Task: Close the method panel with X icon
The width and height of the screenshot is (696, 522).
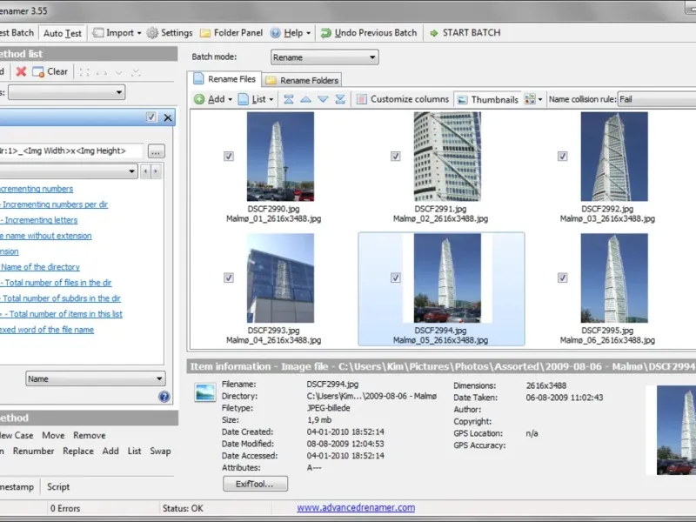Action: [168, 117]
